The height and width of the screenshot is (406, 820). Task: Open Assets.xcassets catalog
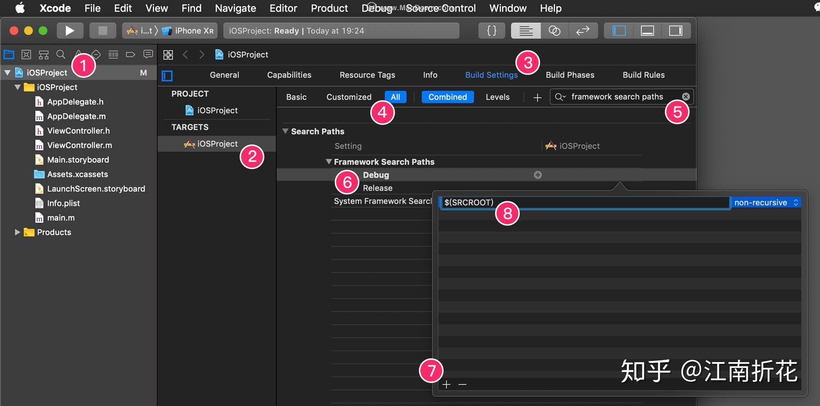coord(77,174)
